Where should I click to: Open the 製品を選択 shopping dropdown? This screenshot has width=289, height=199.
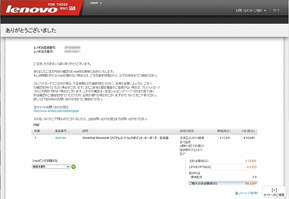(x=51, y=167)
